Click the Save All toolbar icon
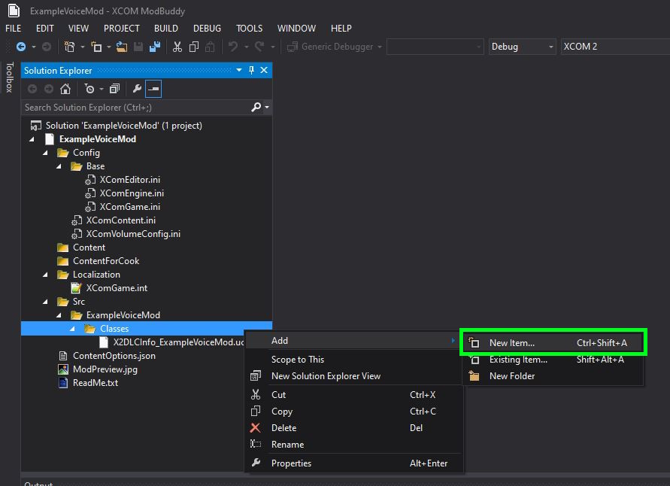This screenshot has width=670, height=486. click(x=155, y=47)
